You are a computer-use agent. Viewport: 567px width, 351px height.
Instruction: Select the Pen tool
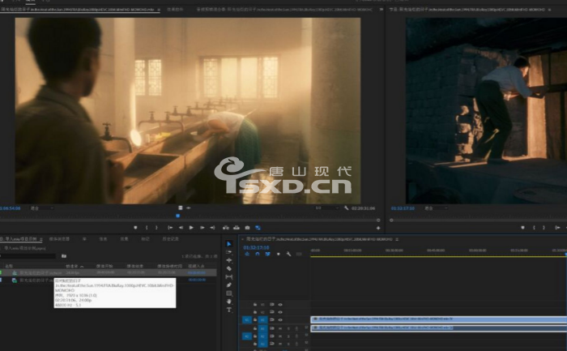point(229,285)
